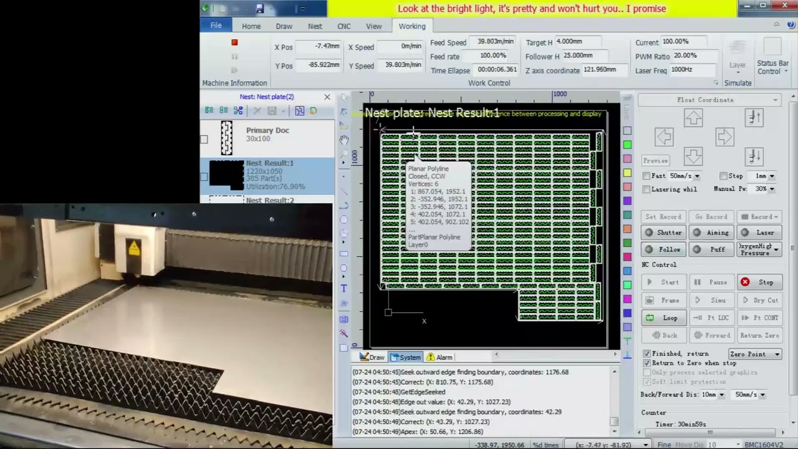Toggle the Lasering while jogging checkbox
Viewport: 798px width, 449px height.
(x=647, y=190)
